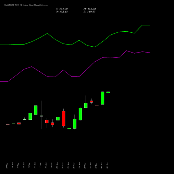Screen dimensions: 174x174
Task: Click the low value L: 149.85
Action: [89, 12]
